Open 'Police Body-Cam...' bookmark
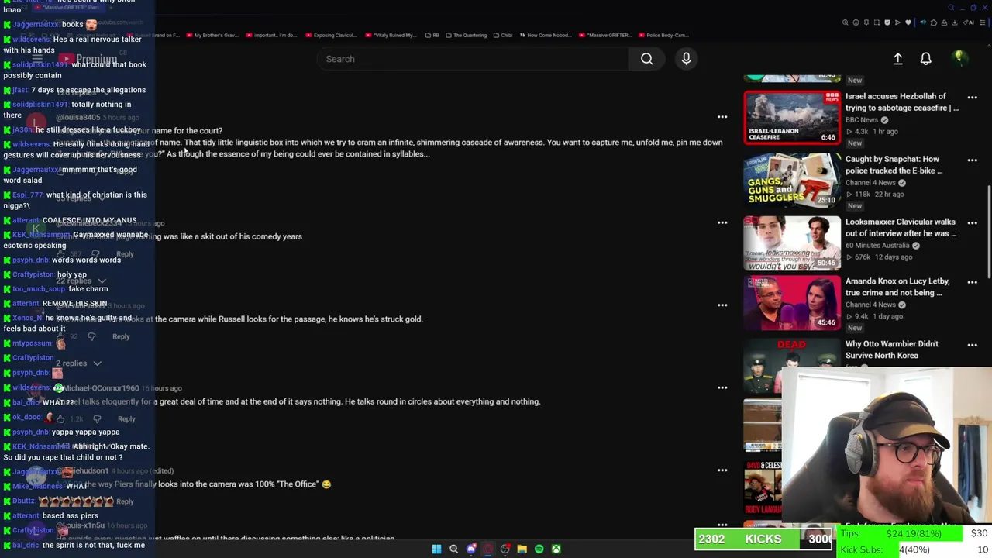This screenshot has height=558, width=992. pyautogui.click(x=663, y=35)
